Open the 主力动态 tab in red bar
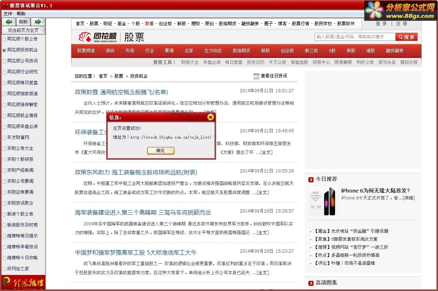Screen dimensions: 438x291 click(213, 51)
